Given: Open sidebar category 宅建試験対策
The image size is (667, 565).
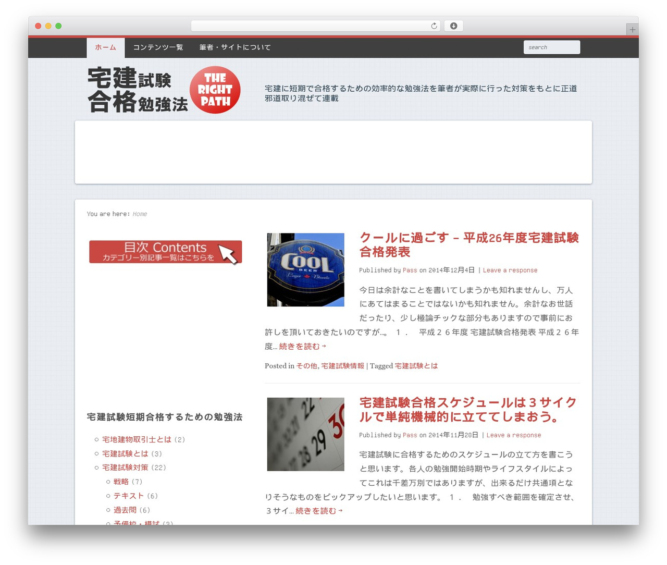Looking at the screenshot, I should [125, 468].
